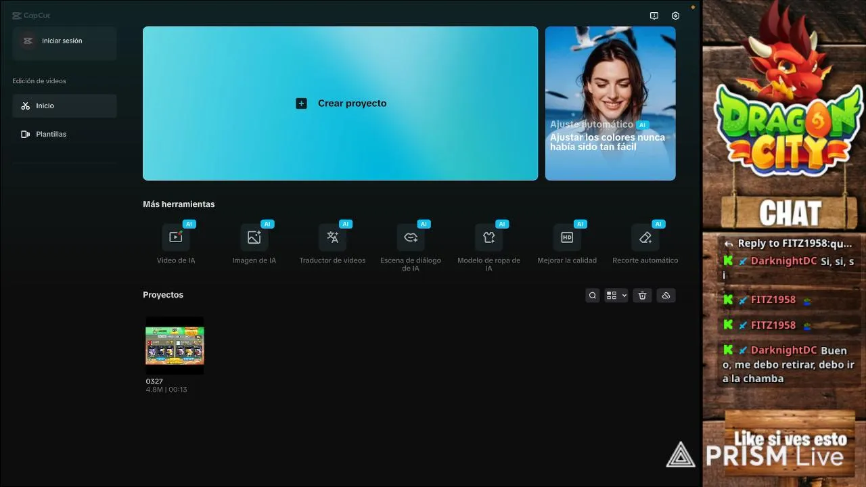This screenshot has width=866, height=487.
Task: Click DarknightDC's "me debo retirar" message
Action: tap(788, 365)
